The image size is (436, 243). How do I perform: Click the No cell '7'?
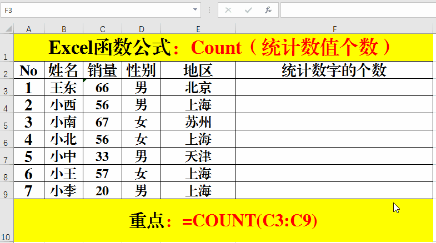click(x=29, y=190)
